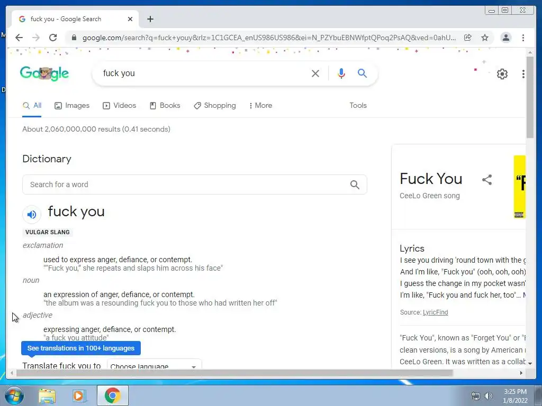Close the 'fuck you - Google Search' tab

pos(130,19)
